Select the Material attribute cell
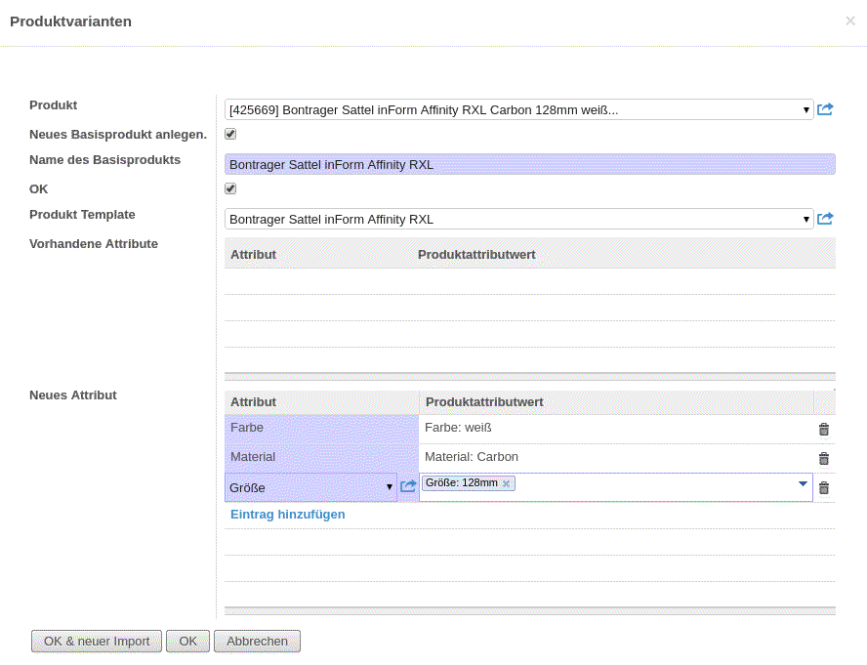This screenshot has height=665, width=867. tap(322, 459)
